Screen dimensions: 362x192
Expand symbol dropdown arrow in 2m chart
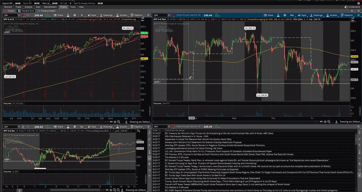click(19, 127)
